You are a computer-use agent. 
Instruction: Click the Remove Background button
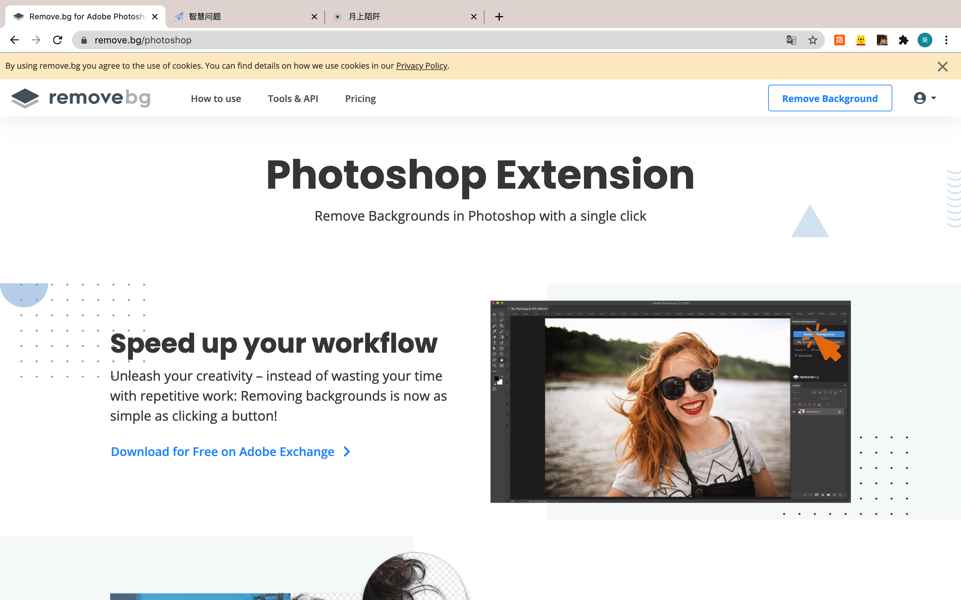coord(830,98)
